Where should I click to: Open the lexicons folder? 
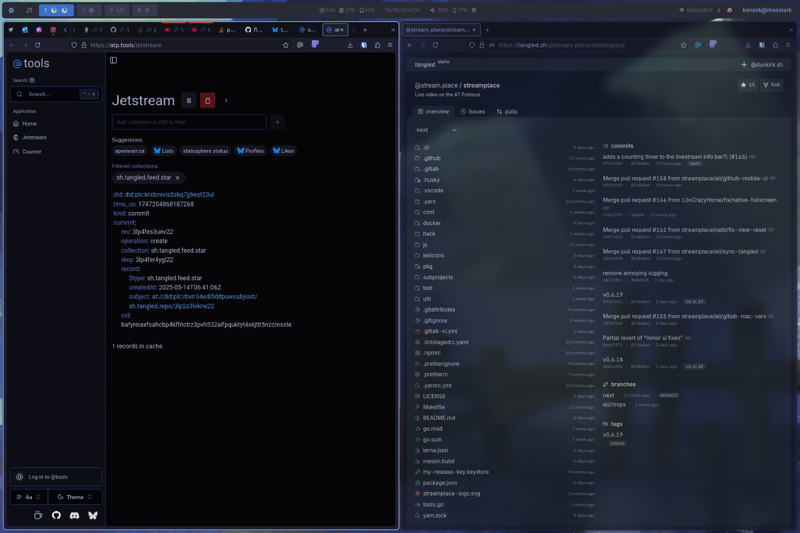(433, 256)
